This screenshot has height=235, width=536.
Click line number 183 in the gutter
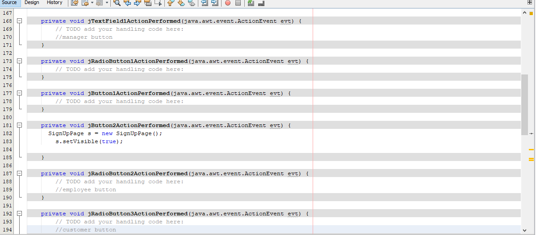click(x=7, y=141)
